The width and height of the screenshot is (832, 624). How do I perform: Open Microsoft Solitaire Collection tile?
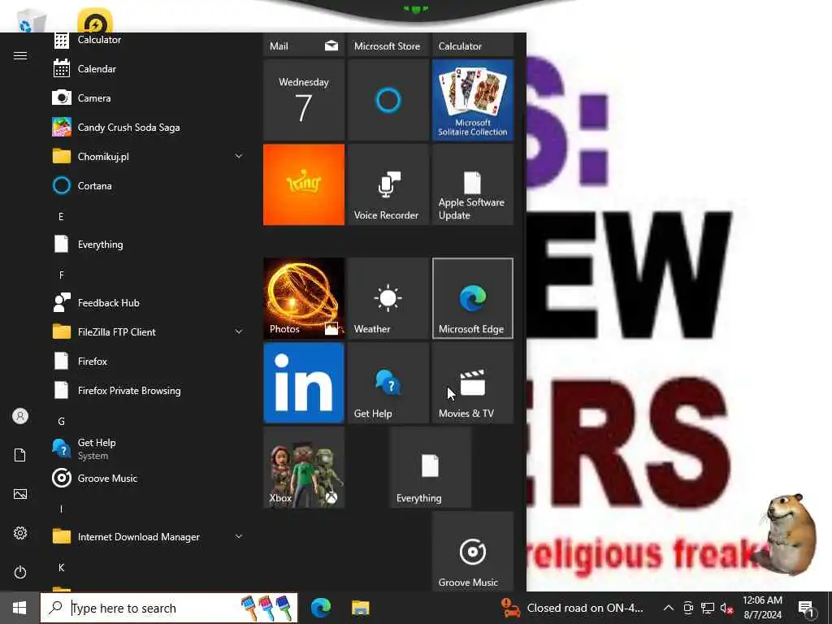click(473, 100)
